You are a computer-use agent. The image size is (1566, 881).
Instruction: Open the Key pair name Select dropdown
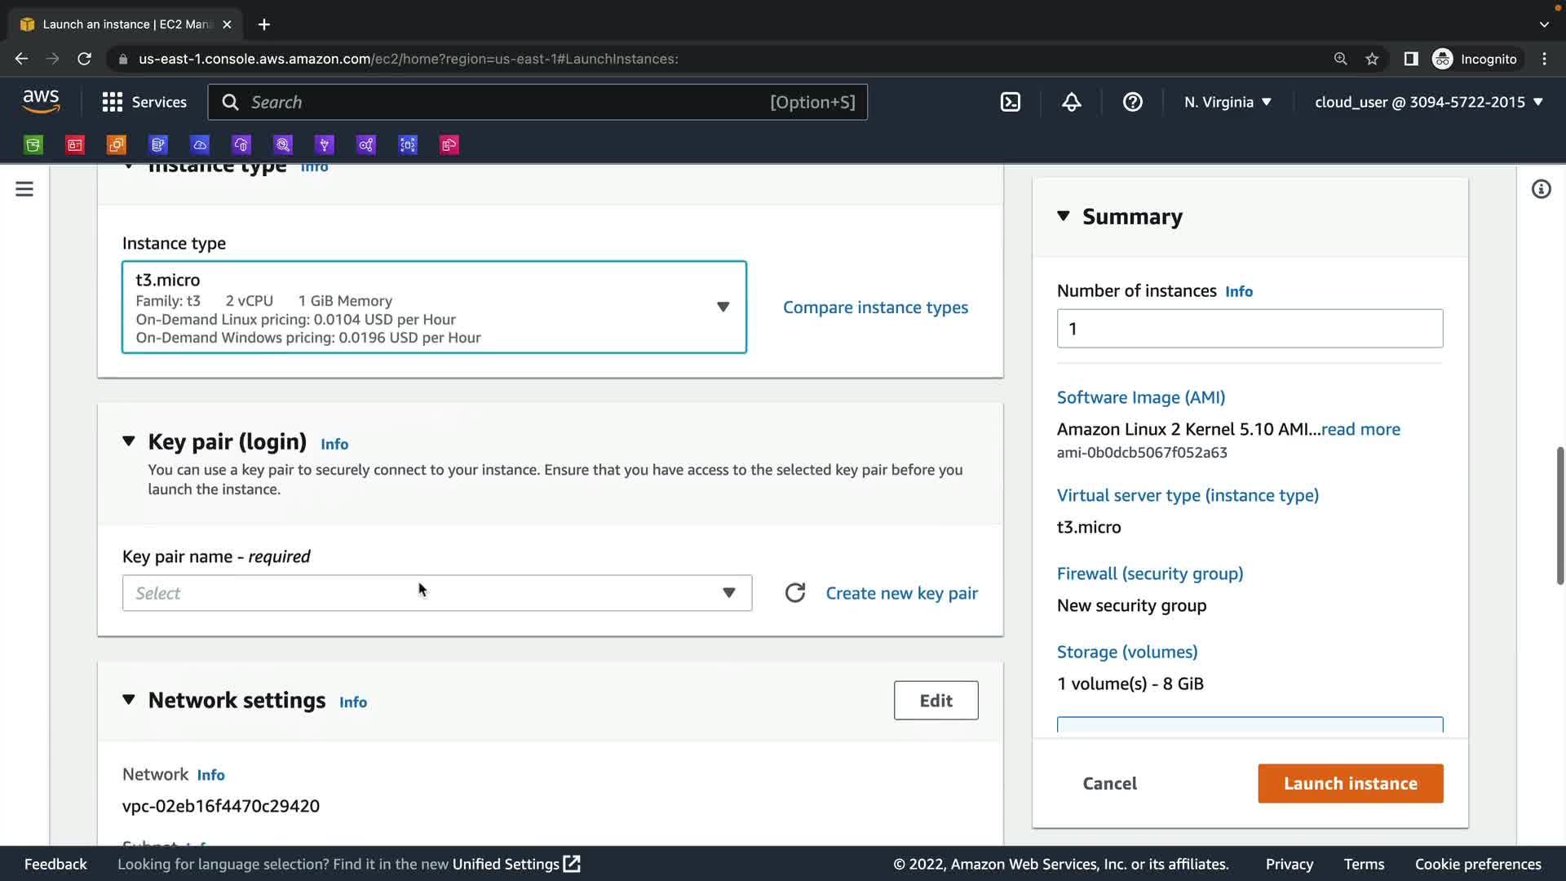point(437,593)
